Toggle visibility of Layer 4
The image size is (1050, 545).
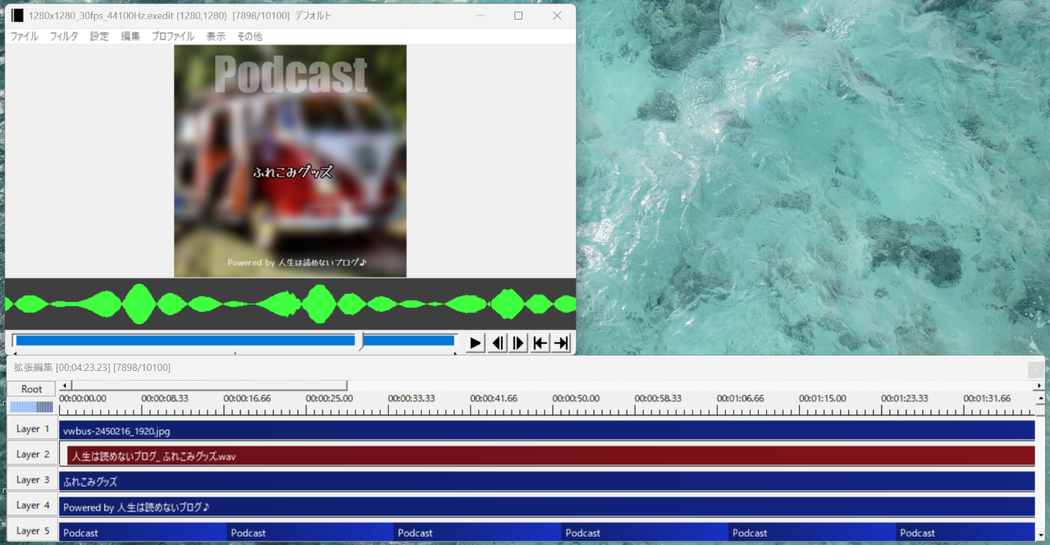(33, 506)
